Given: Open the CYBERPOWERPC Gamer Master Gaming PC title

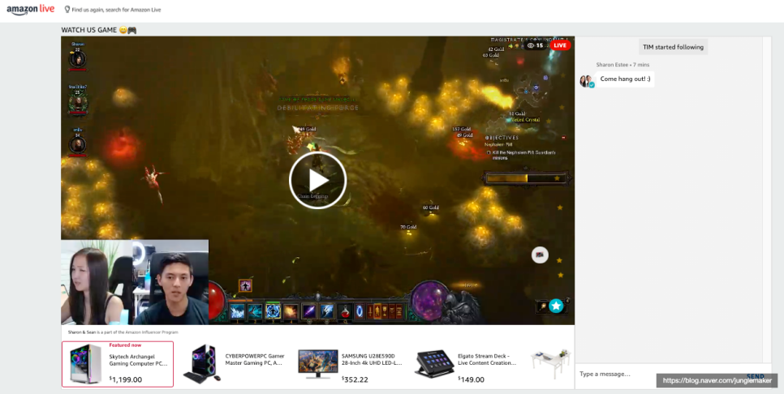Looking at the screenshot, I should coord(255,359).
